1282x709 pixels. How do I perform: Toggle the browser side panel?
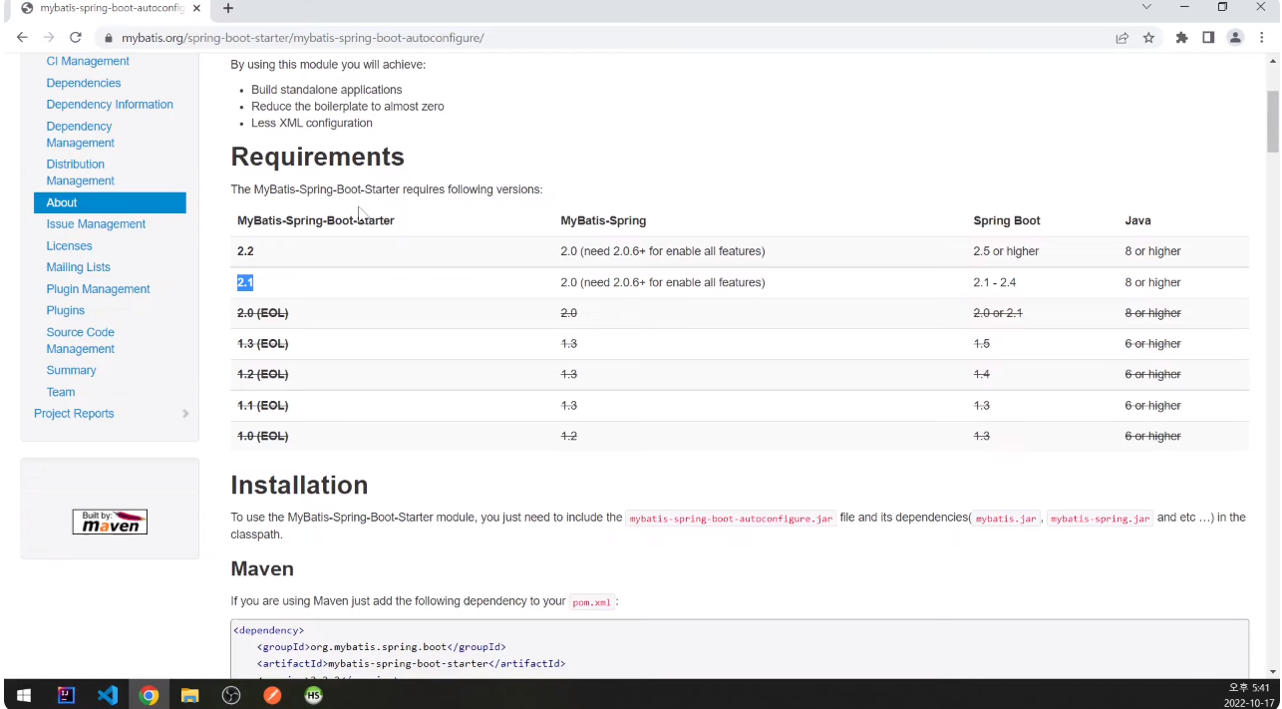[1208, 38]
